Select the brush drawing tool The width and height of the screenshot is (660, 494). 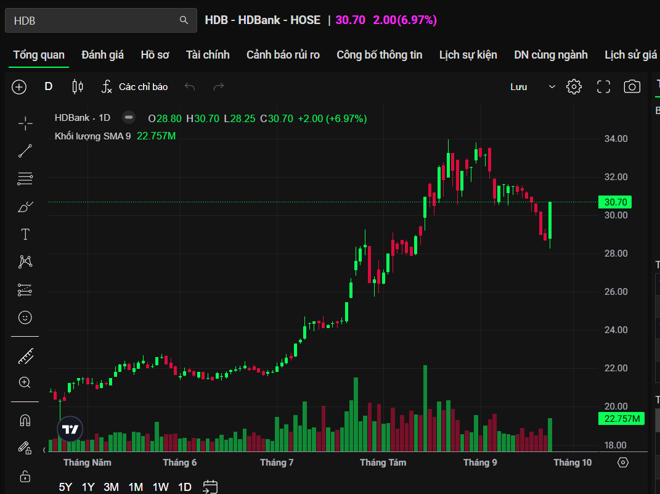pos(25,207)
